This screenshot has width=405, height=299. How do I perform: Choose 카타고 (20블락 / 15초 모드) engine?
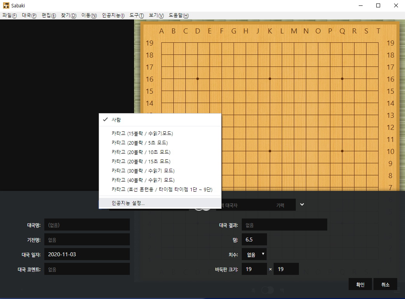tap(160, 161)
